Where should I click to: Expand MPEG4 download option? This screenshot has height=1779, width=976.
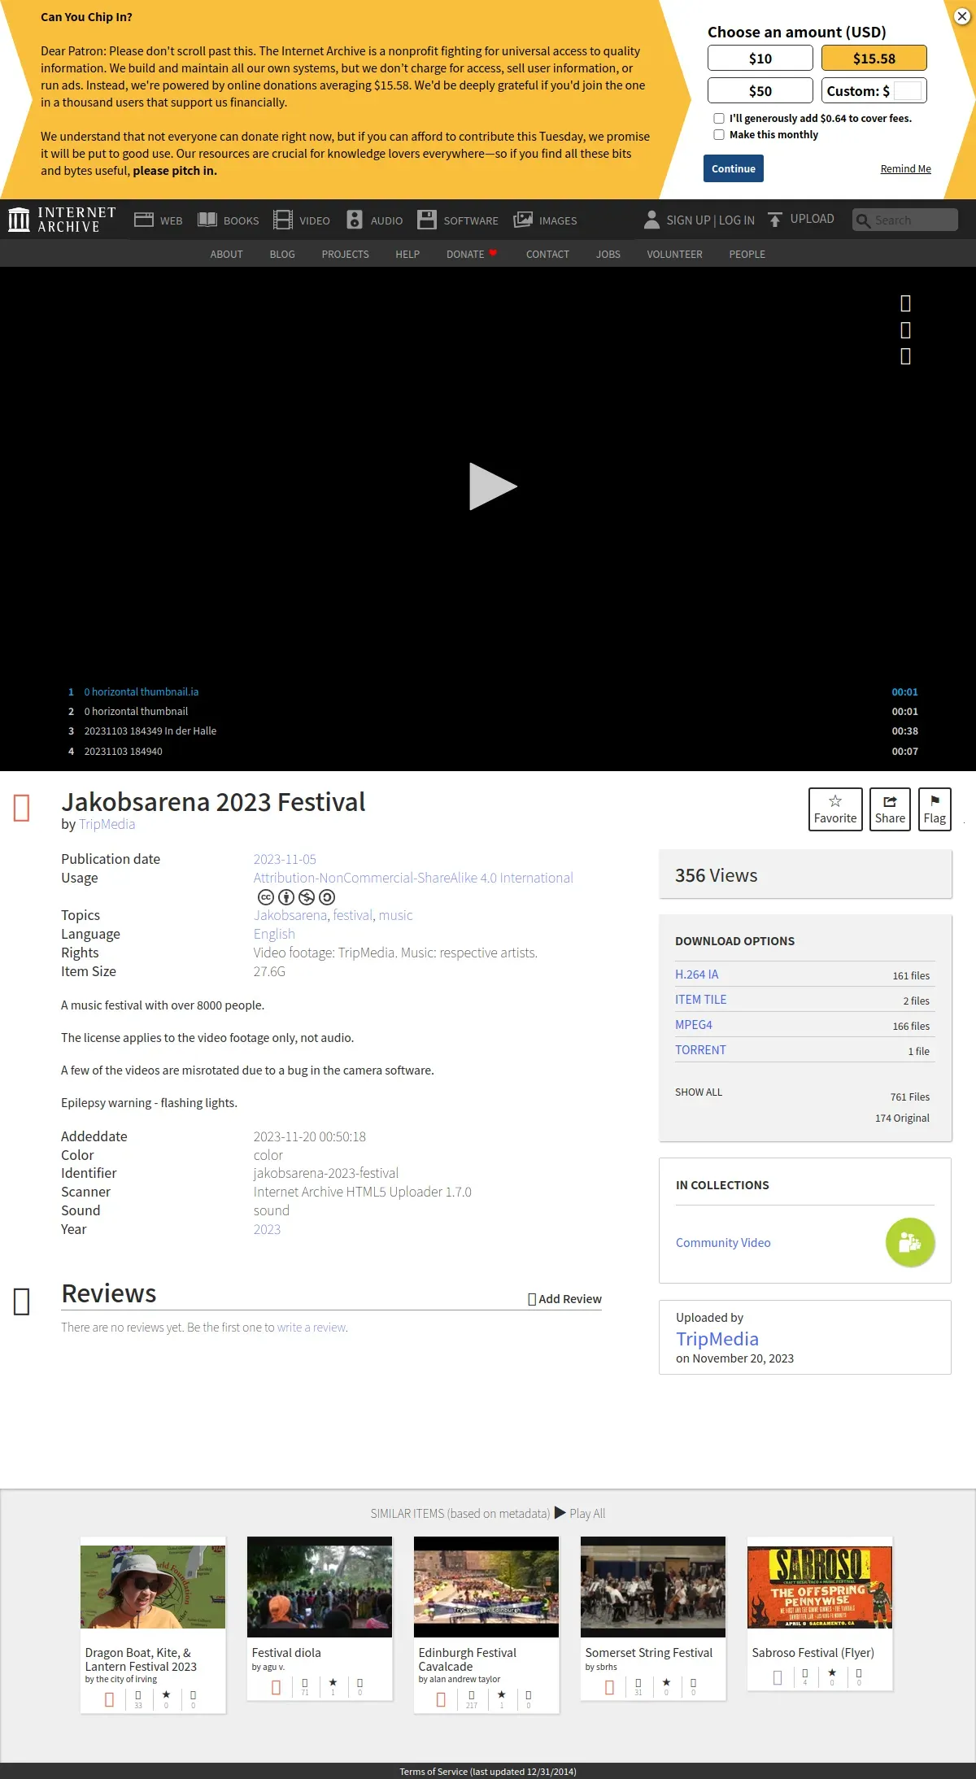pyautogui.click(x=693, y=1025)
